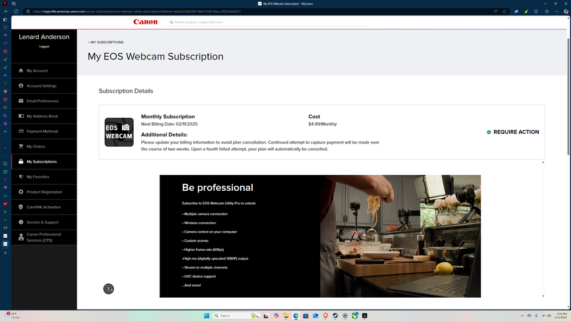Click the My EOS Webcam Subscription browser tab title
The width and height of the screenshot is (571, 321).
(x=288, y=3)
